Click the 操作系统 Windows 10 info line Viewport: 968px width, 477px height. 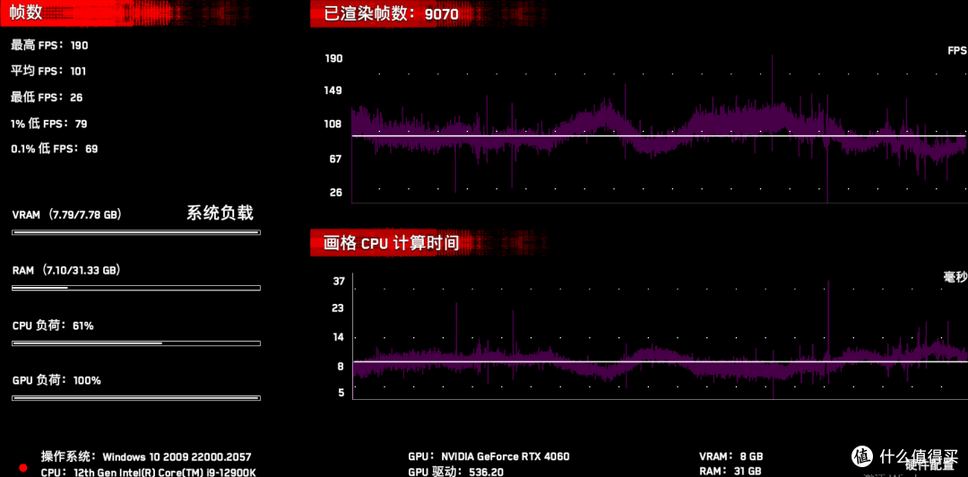146,456
